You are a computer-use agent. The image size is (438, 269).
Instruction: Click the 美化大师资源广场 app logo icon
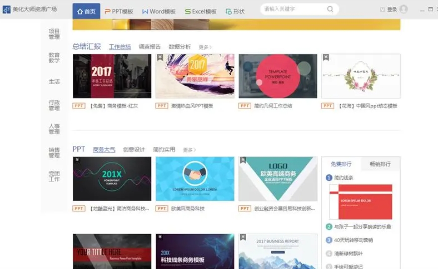[6, 9]
